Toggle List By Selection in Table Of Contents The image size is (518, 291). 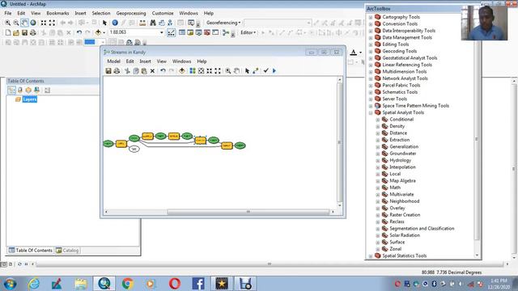click(x=36, y=90)
